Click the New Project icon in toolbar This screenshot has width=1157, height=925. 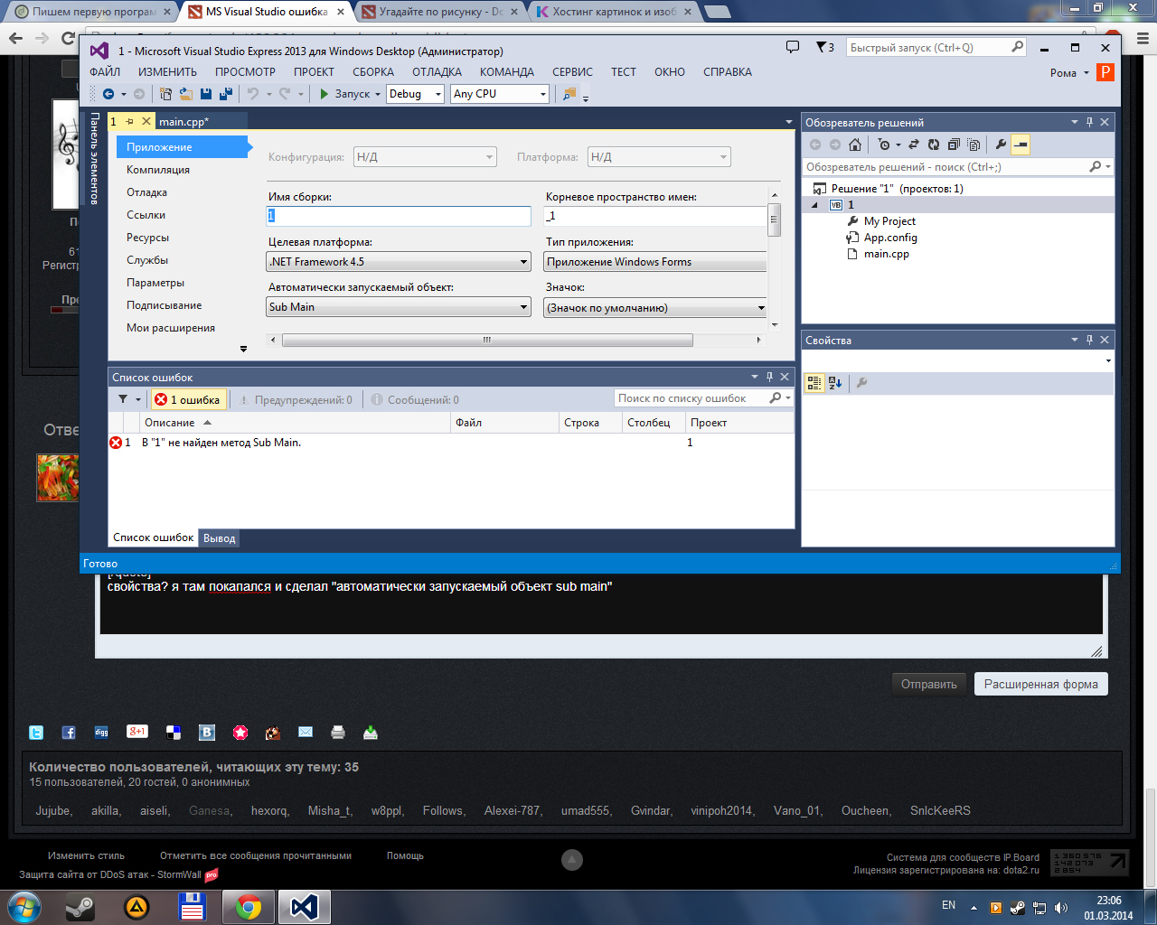click(x=166, y=94)
